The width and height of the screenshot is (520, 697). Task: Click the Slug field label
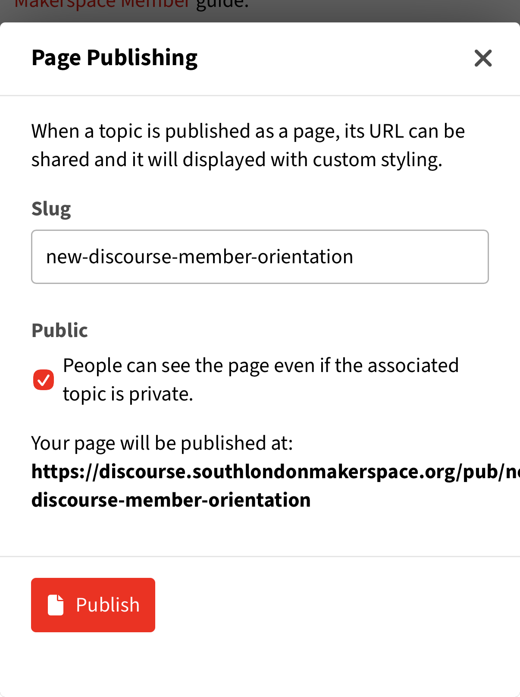(x=51, y=209)
